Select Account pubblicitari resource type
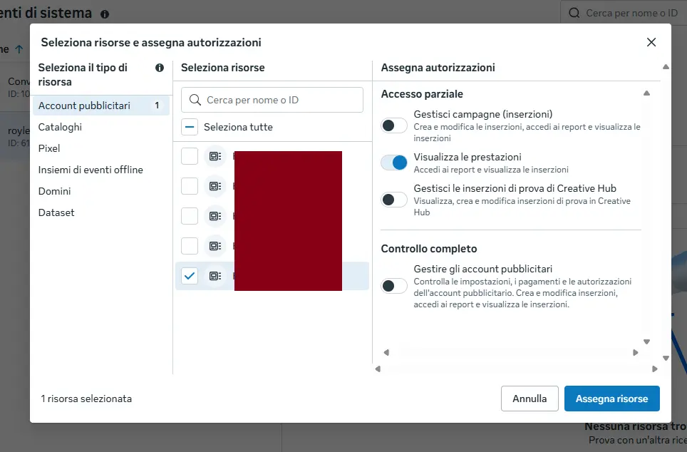Screen dimensions: 687x452 [100, 106]
